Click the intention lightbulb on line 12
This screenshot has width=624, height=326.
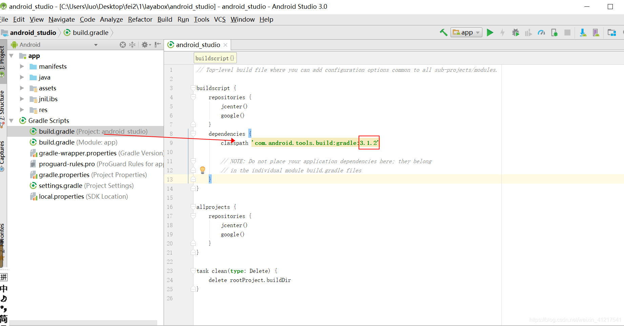[x=203, y=170]
